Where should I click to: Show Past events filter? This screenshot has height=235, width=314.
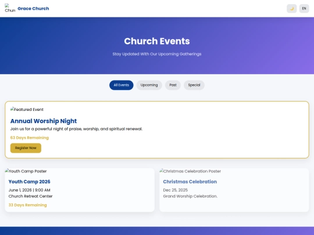(173, 85)
